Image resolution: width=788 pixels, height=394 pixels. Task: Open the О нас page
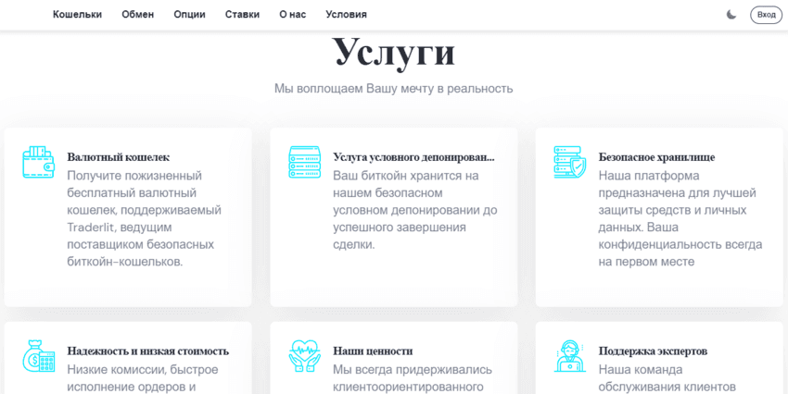pyautogui.click(x=292, y=15)
